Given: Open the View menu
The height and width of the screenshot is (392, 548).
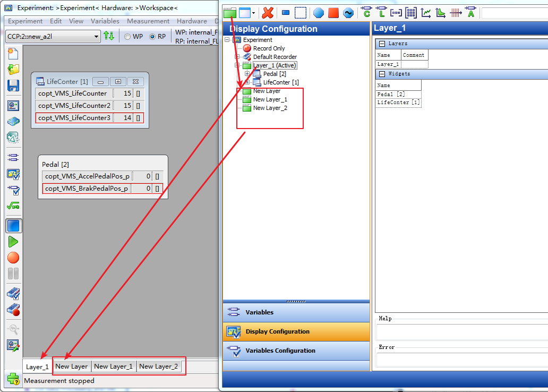Looking at the screenshot, I should tap(76, 21).
